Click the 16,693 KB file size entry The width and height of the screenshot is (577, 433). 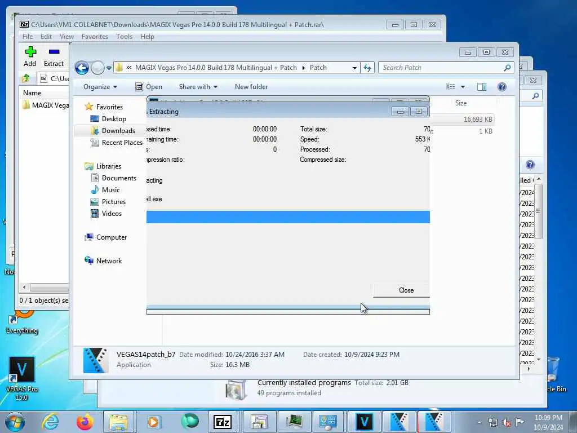(x=478, y=120)
